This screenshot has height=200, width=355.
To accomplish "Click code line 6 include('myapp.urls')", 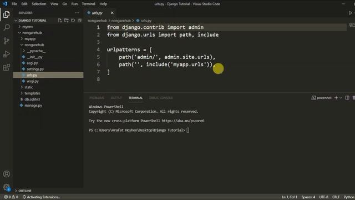I will point(179,64).
